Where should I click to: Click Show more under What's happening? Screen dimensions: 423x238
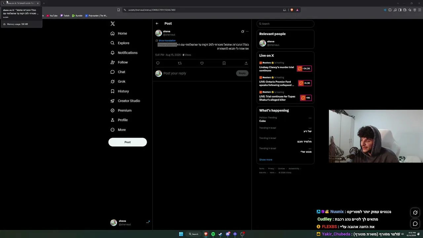pos(266,160)
